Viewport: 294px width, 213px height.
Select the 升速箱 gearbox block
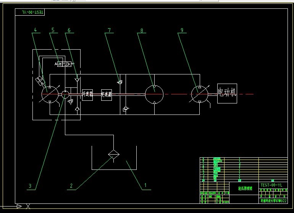click(x=87, y=95)
